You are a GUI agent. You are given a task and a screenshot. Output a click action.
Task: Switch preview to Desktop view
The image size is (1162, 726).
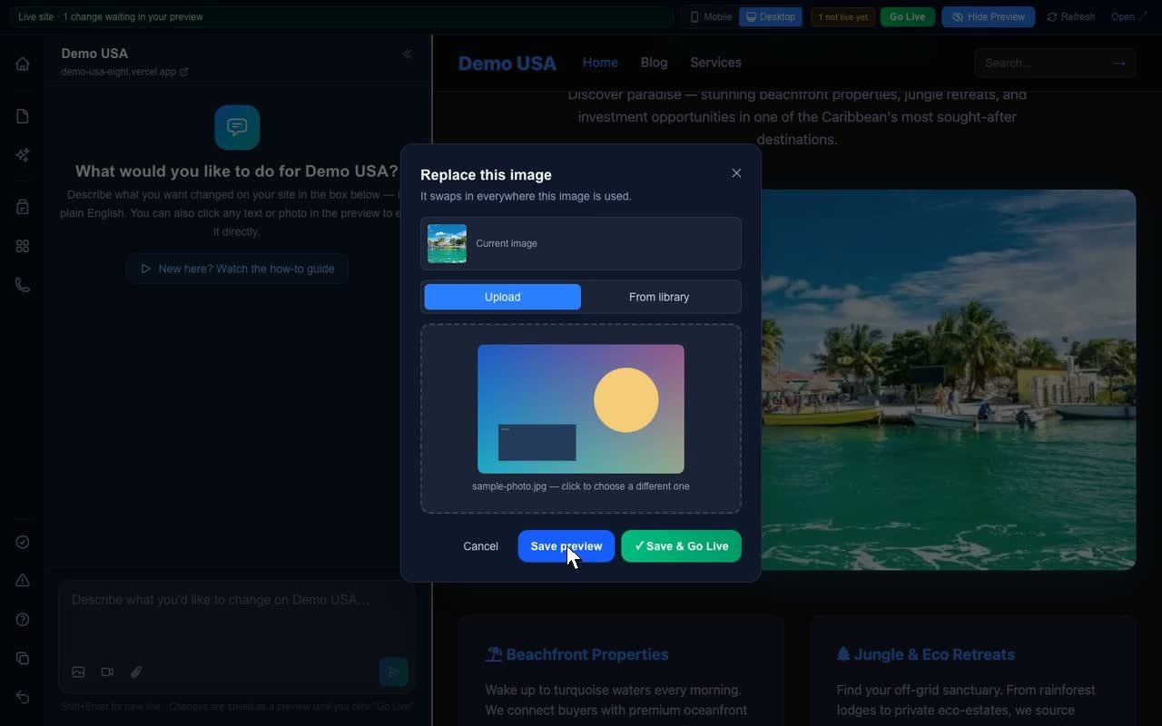771,16
